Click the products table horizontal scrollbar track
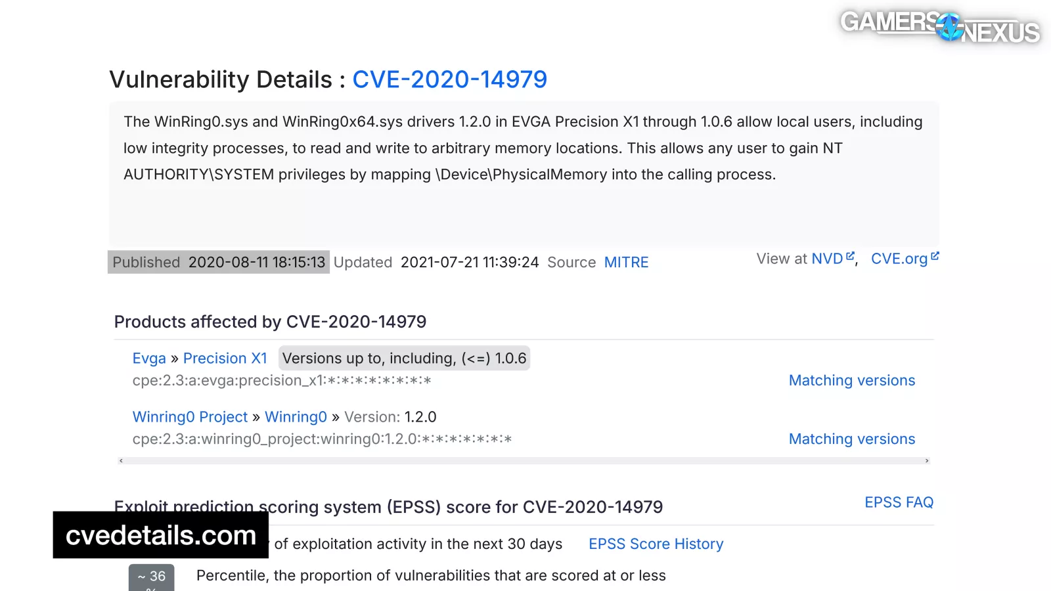 coord(524,461)
